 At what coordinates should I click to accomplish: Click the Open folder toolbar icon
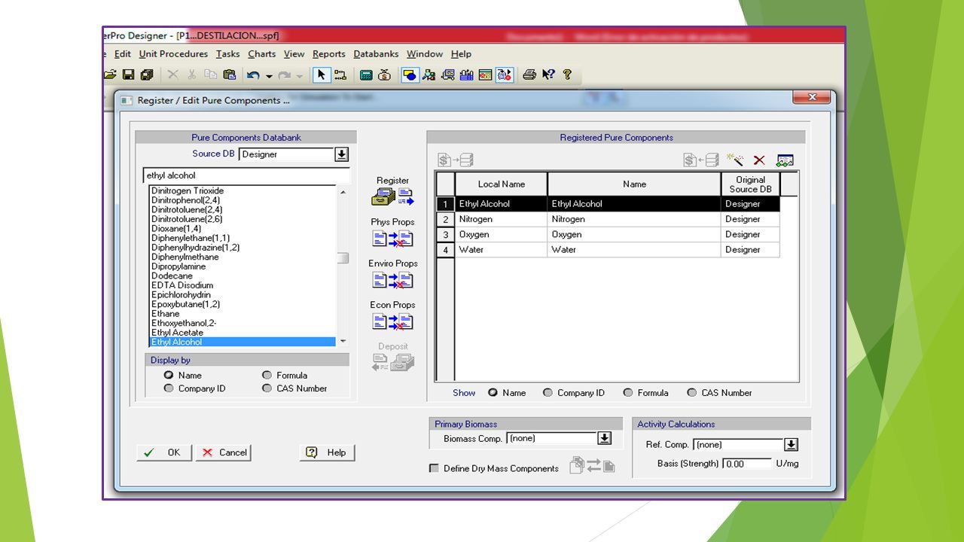[110, 75]
